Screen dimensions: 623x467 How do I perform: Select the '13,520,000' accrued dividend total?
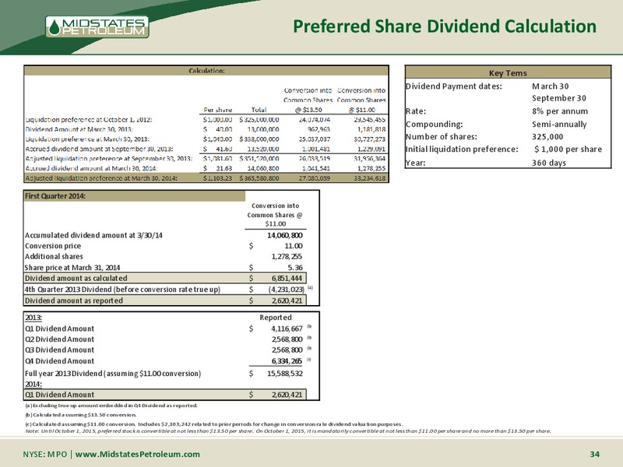pos(263,149)
